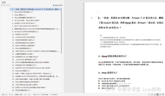
Task: Go to outline item 4 Mysql 服务器
Action: [x=24, y=18]
